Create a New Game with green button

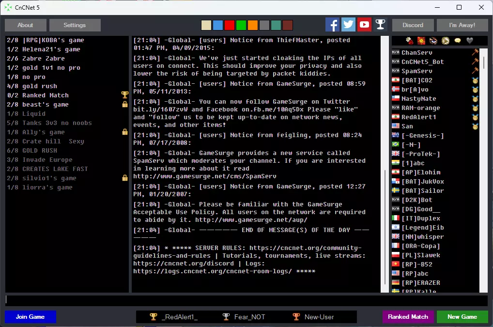(462, 317)
